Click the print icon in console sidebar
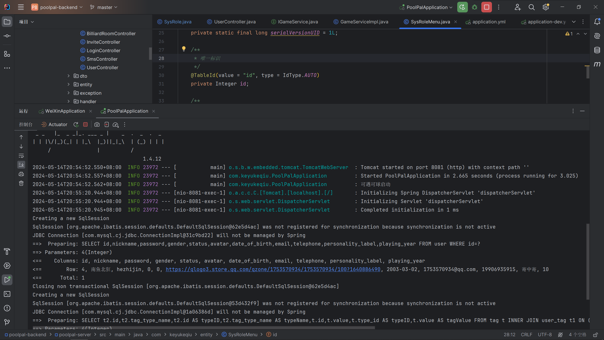604x340 pixels. tap(21, 174)
